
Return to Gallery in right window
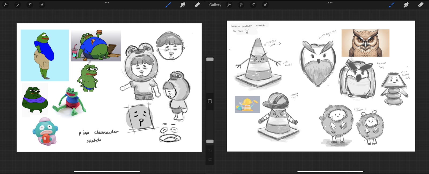pyautogui.click(x=215, y=5)
